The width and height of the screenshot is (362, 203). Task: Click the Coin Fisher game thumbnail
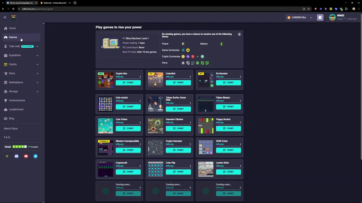pyautogui.click(x=105, y=126)
